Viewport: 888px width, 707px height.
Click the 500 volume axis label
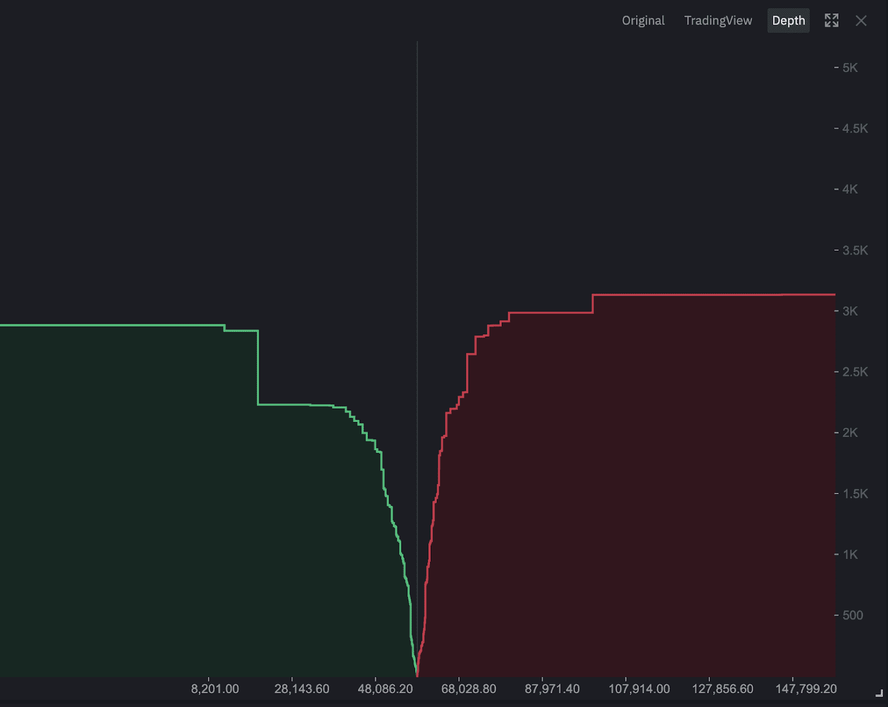click(852, 615)
